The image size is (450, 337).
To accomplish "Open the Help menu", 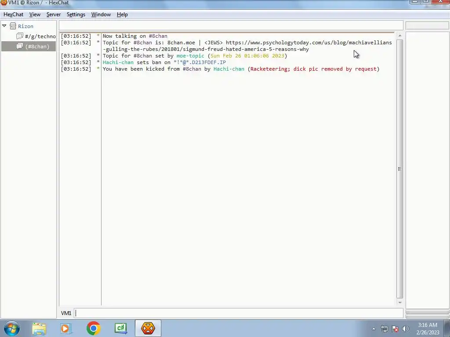I will tap(122, 14).
